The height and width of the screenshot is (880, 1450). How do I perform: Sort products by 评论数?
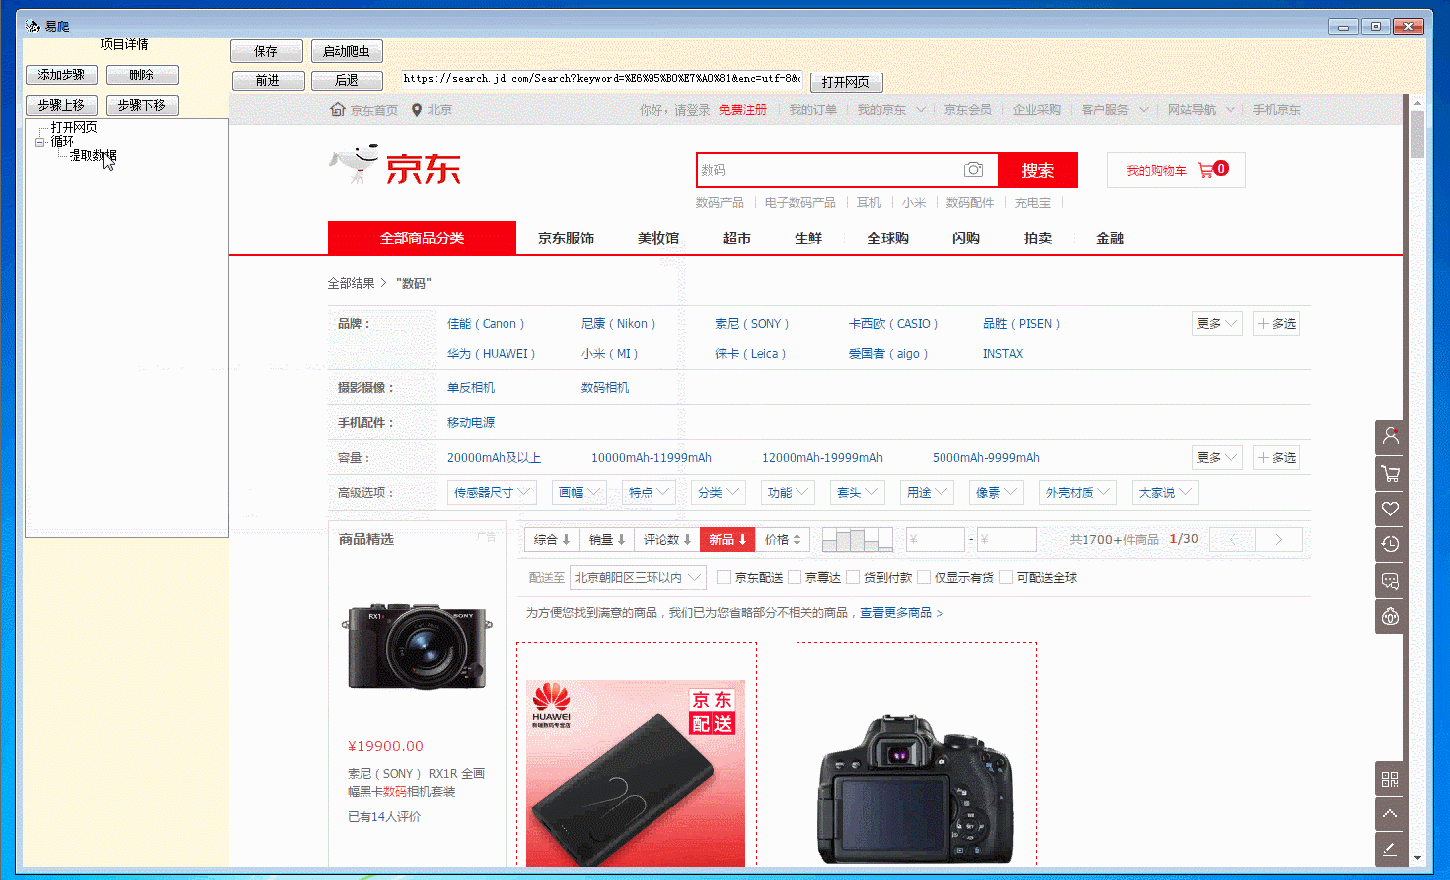coord(667,539)
